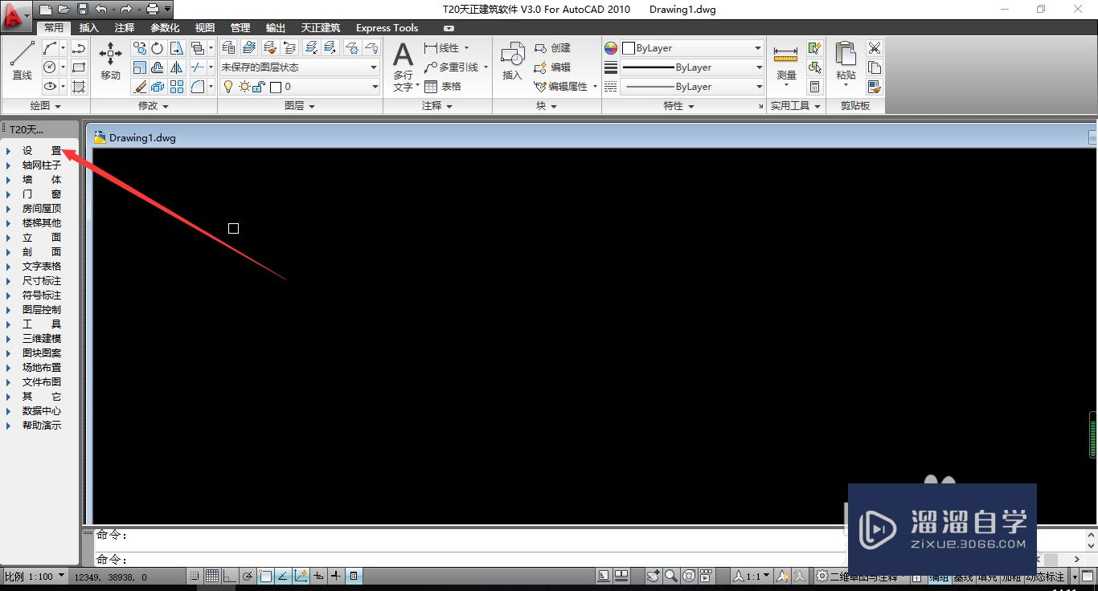Click the Rectangle tool in the Draw panel
The width and height of the screenshot is (1098, 591).
(x=79, y=67)
